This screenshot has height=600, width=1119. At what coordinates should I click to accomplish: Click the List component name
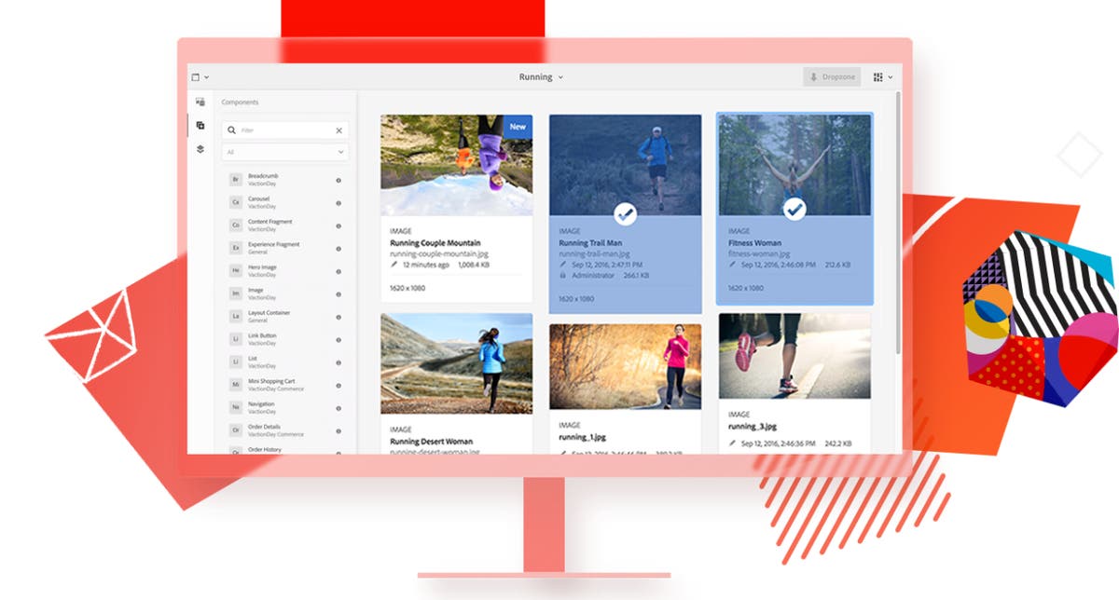(x=252, y=359)
